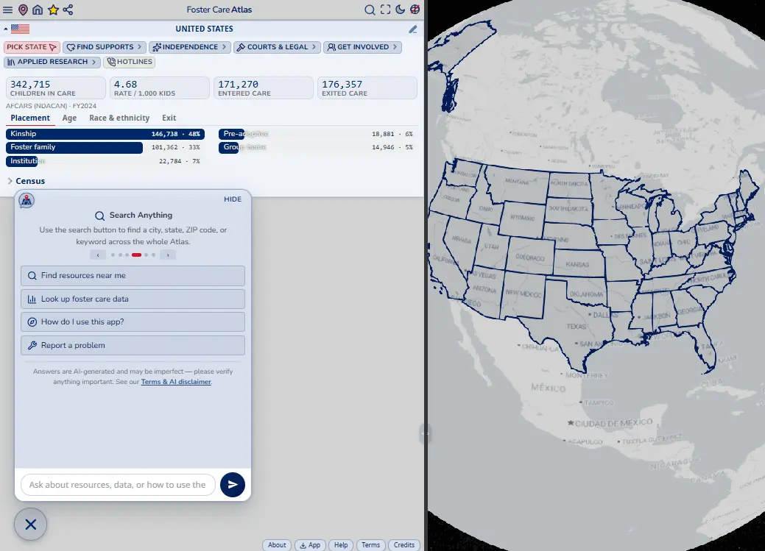The image size is (765, 551).
Task: Click Montana on the map
Action: click(x=517, y=182)
